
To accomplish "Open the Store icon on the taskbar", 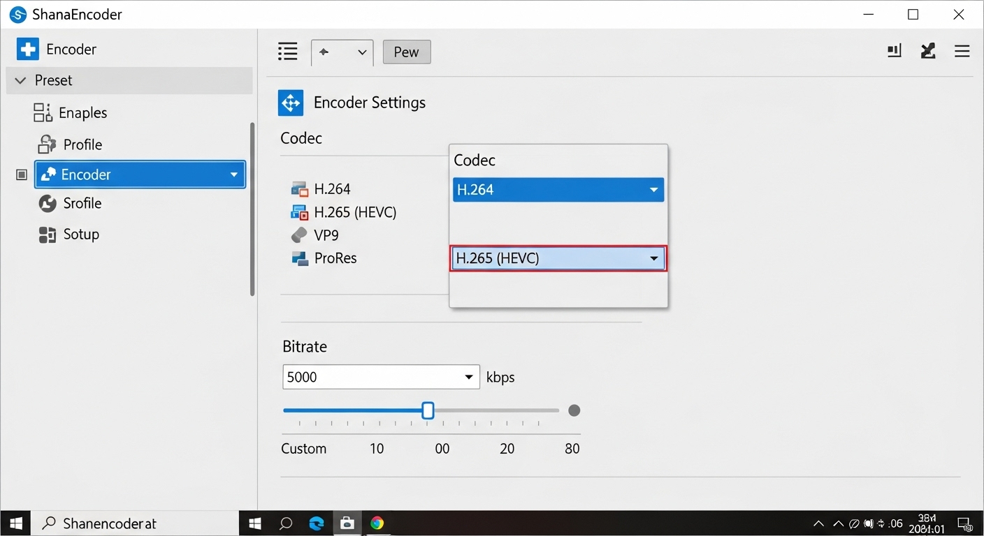I will pos(347,523).
